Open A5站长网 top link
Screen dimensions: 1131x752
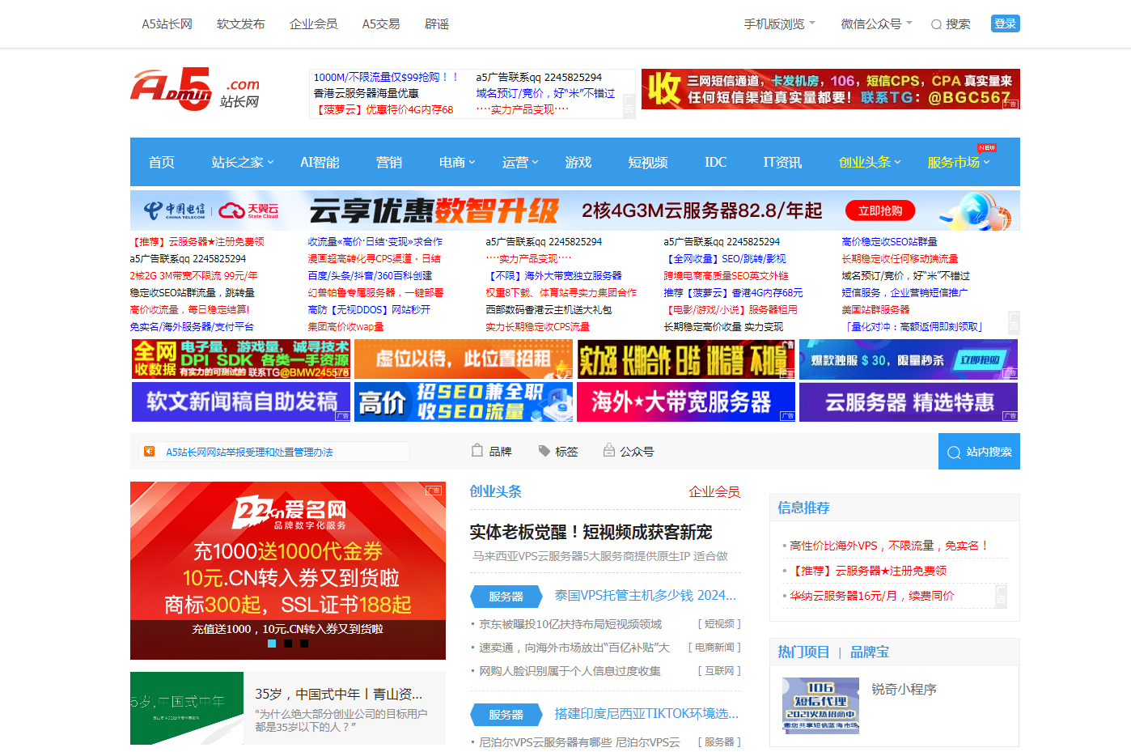click(x=167, y=24)
